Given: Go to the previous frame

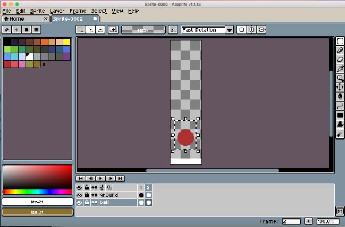Looking at the screenshot, I should point(91,178).
